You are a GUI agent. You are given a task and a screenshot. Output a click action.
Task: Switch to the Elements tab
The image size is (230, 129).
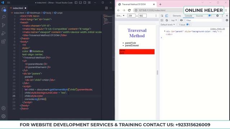(x=177, y=16)
